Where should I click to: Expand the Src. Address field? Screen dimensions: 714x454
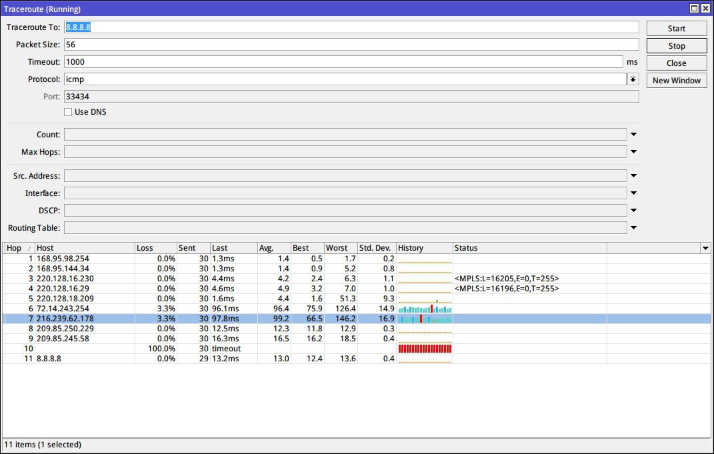coord(633,176)
